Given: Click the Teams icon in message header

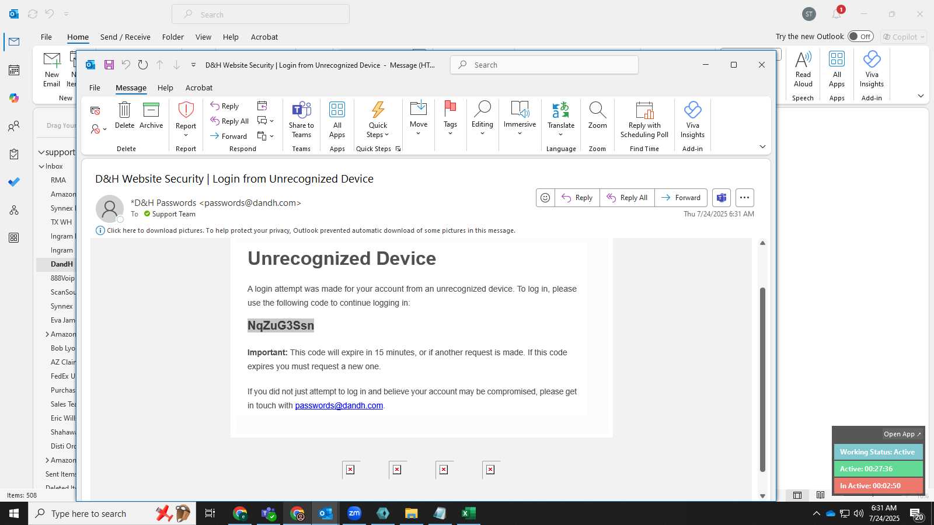Looking at the screenshot, I should pyautogui.click(x=722, y=198).
